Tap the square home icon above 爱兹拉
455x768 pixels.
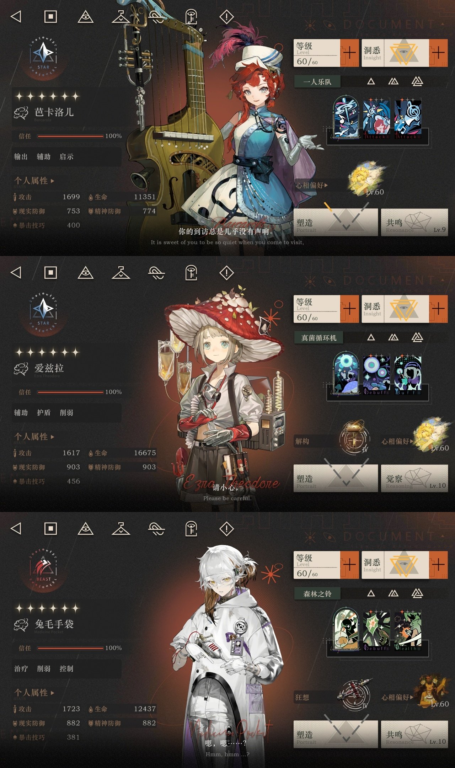(x=50, y=273)
